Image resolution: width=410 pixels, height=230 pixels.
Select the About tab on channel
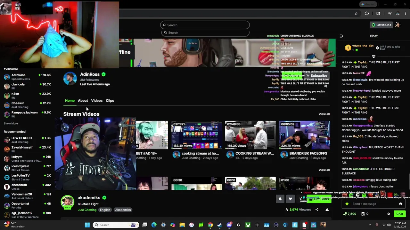point(83,101)
